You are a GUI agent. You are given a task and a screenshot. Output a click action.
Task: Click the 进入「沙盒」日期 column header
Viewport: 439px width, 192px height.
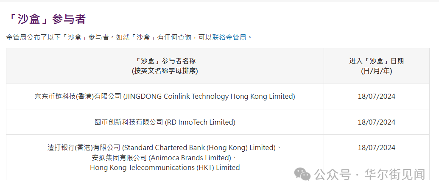click(x=376, y=61)
